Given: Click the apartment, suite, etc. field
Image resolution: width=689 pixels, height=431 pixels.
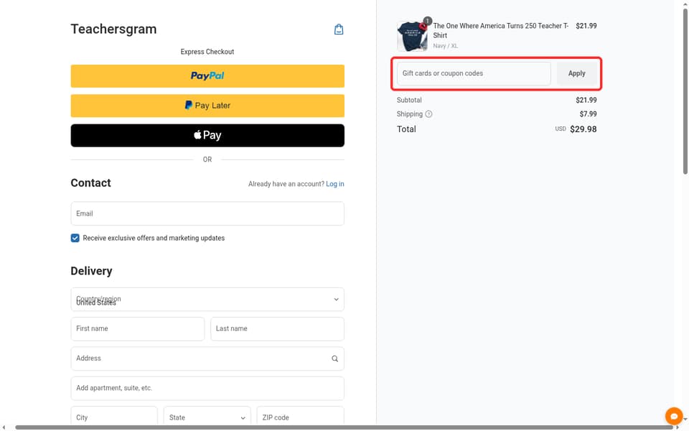Looking at the screenshot, I should click(207, 388).
